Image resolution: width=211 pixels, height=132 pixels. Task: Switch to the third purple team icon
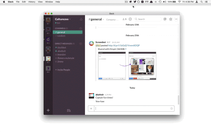[x=48, y=39]
